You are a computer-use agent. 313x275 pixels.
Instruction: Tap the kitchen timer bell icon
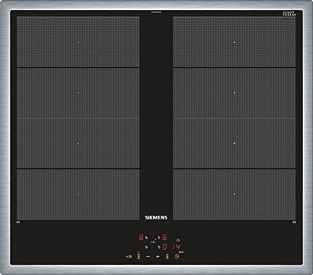coord(178,240)
